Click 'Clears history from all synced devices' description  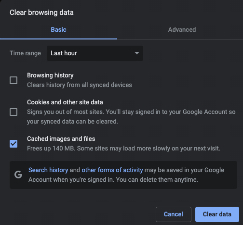pyautogui.click(x=80, y=85)
